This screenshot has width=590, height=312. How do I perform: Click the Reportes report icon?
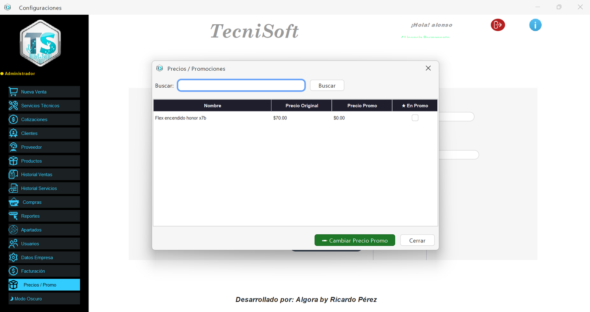coord(13,216)
